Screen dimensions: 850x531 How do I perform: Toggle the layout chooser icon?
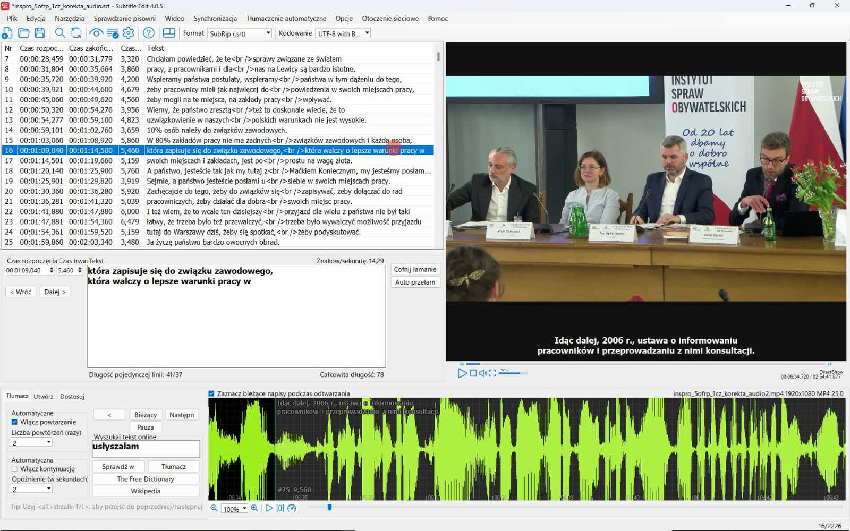point(169,33)
